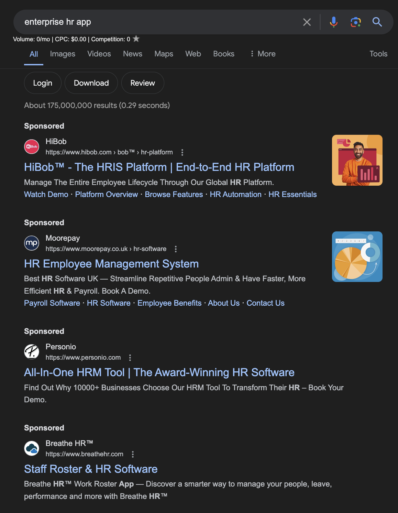Open the HiBob ad three-dot menu
398x513 pixels.
pos(182,152)
